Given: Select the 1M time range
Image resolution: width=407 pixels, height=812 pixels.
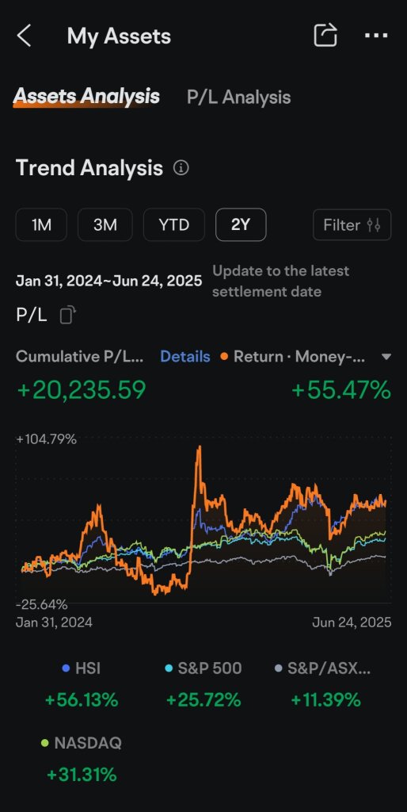Looking at the screenshot, I should (x=41, y=224).
